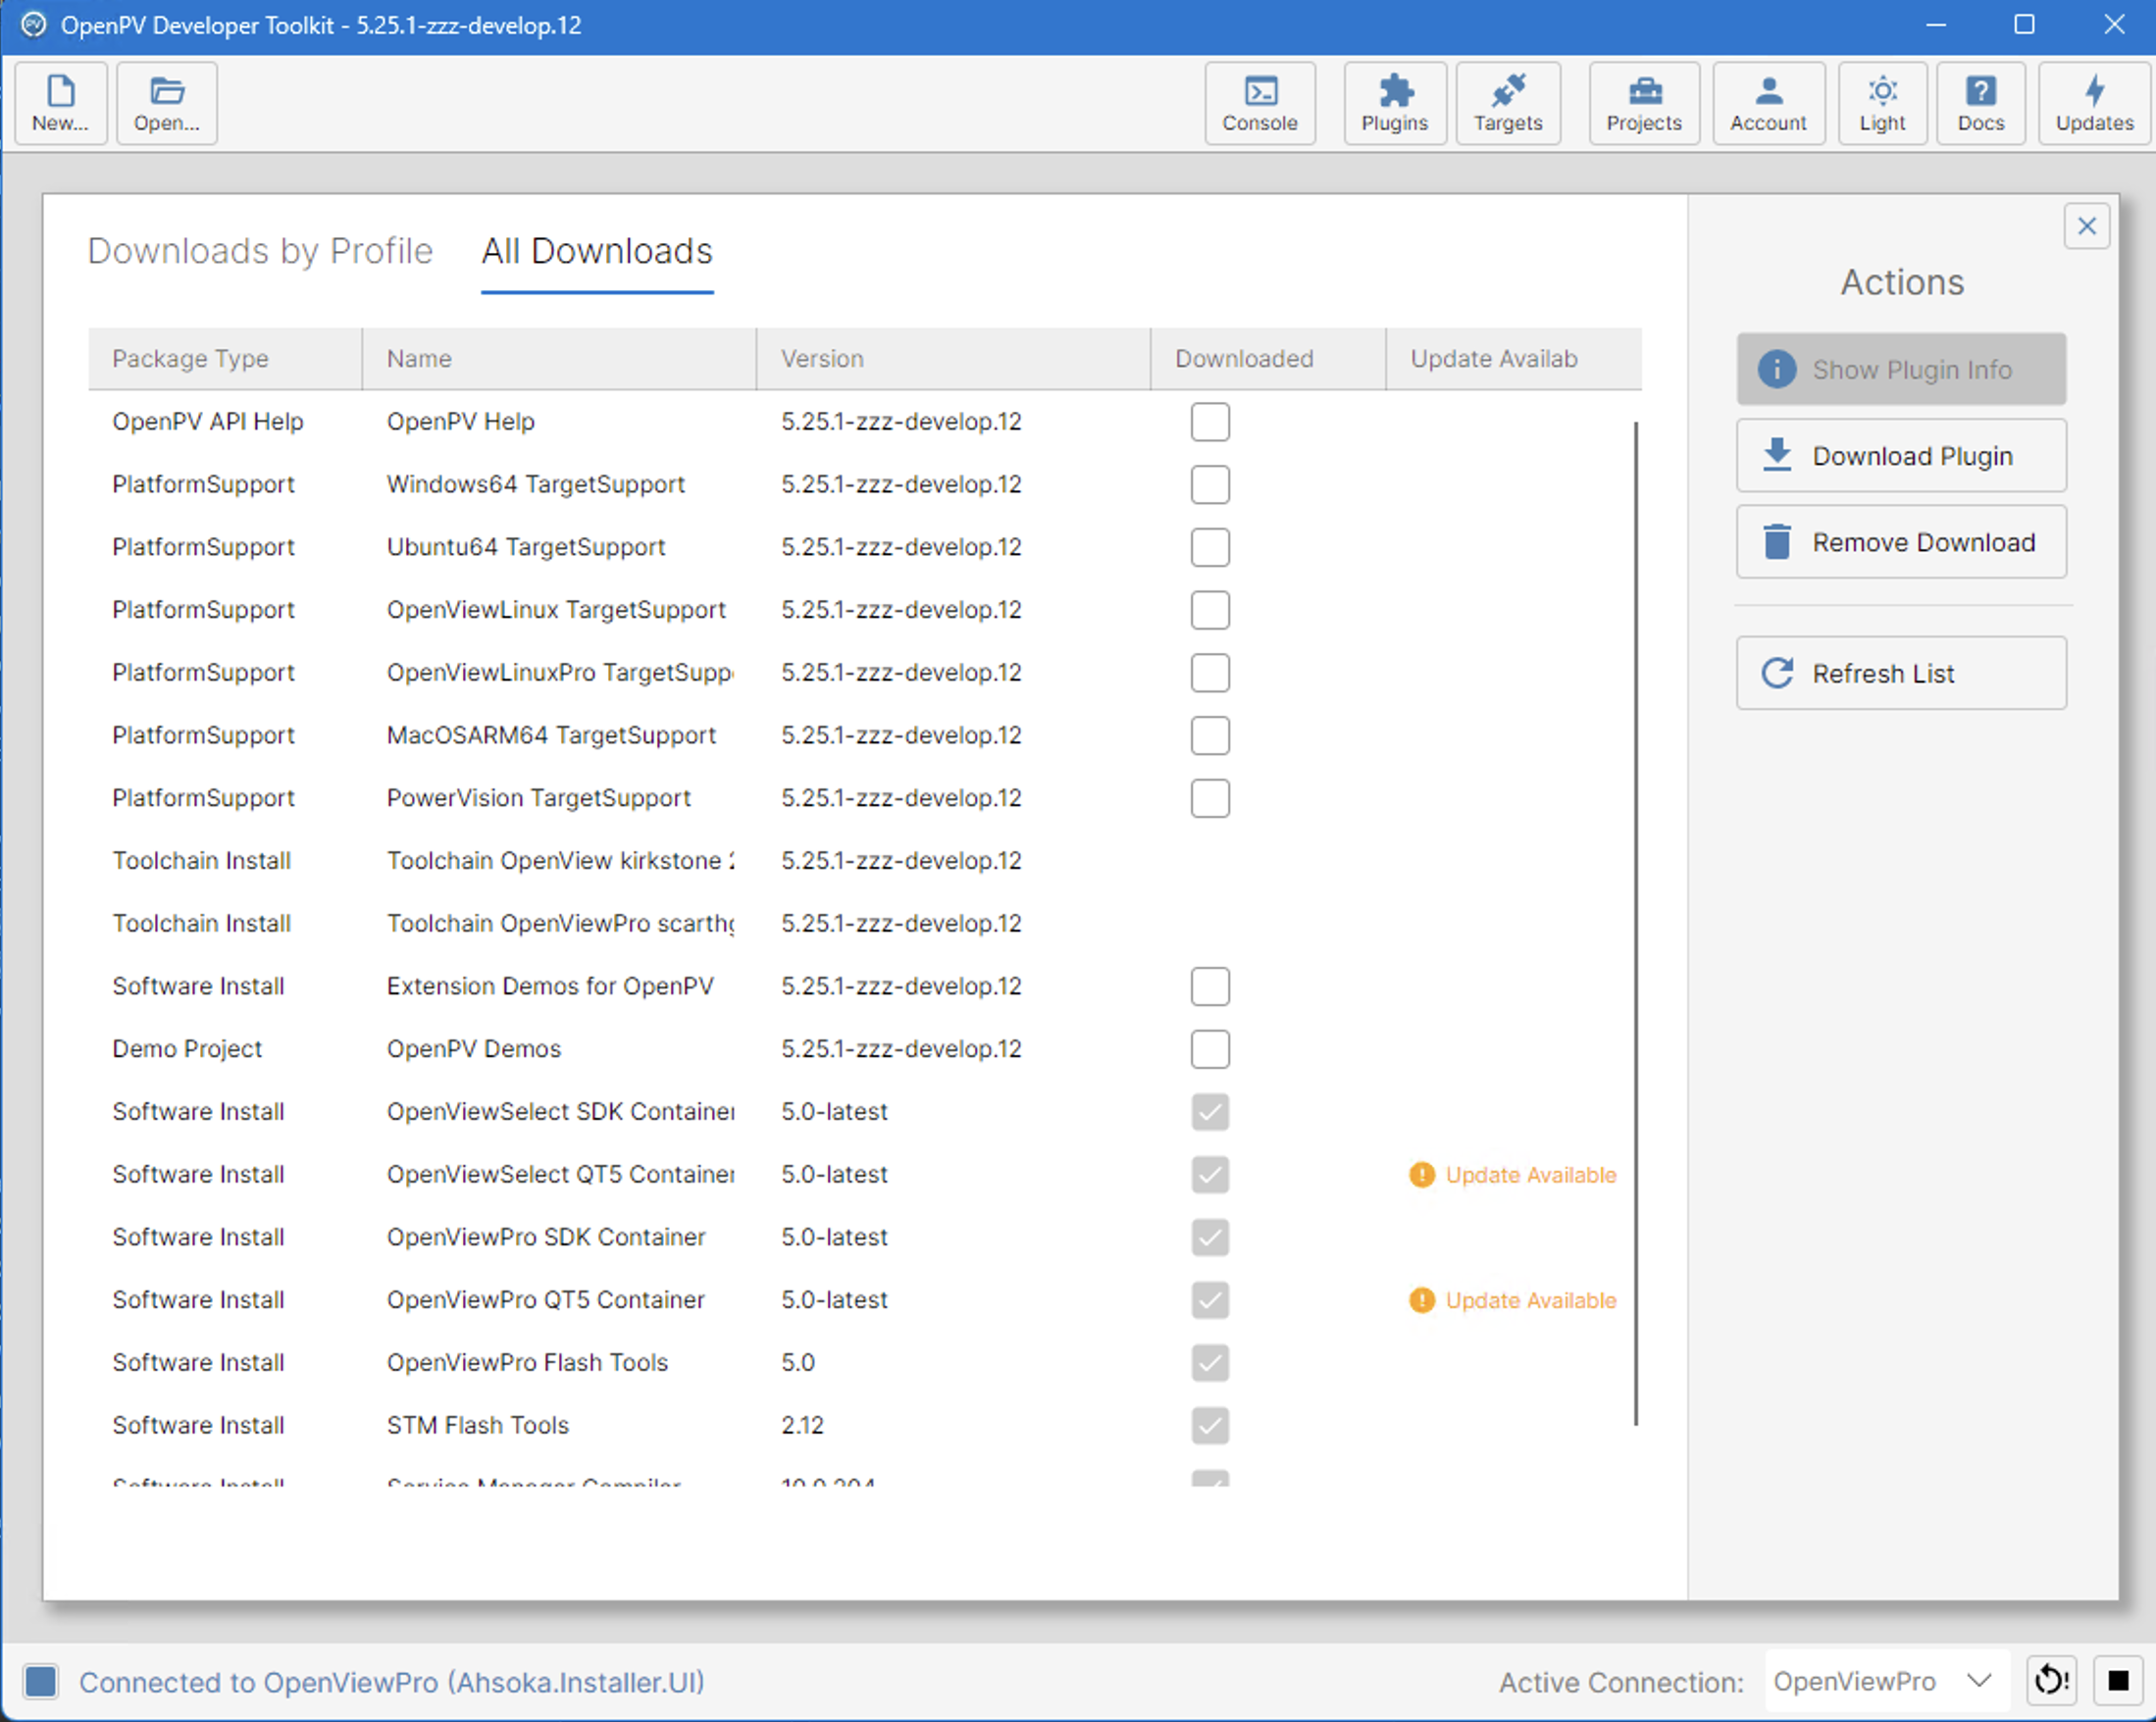Open the Docs help icon
Image resolution: width=2156 pixels, height=1722 pixels.
[1980, 103]
